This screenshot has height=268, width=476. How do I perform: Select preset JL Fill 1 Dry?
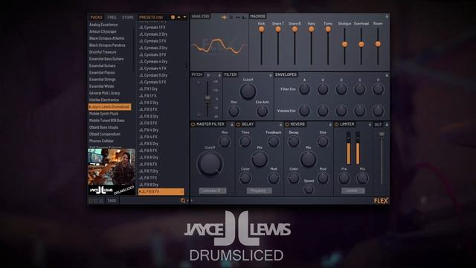pyautogui.click(x=149, y=89)
